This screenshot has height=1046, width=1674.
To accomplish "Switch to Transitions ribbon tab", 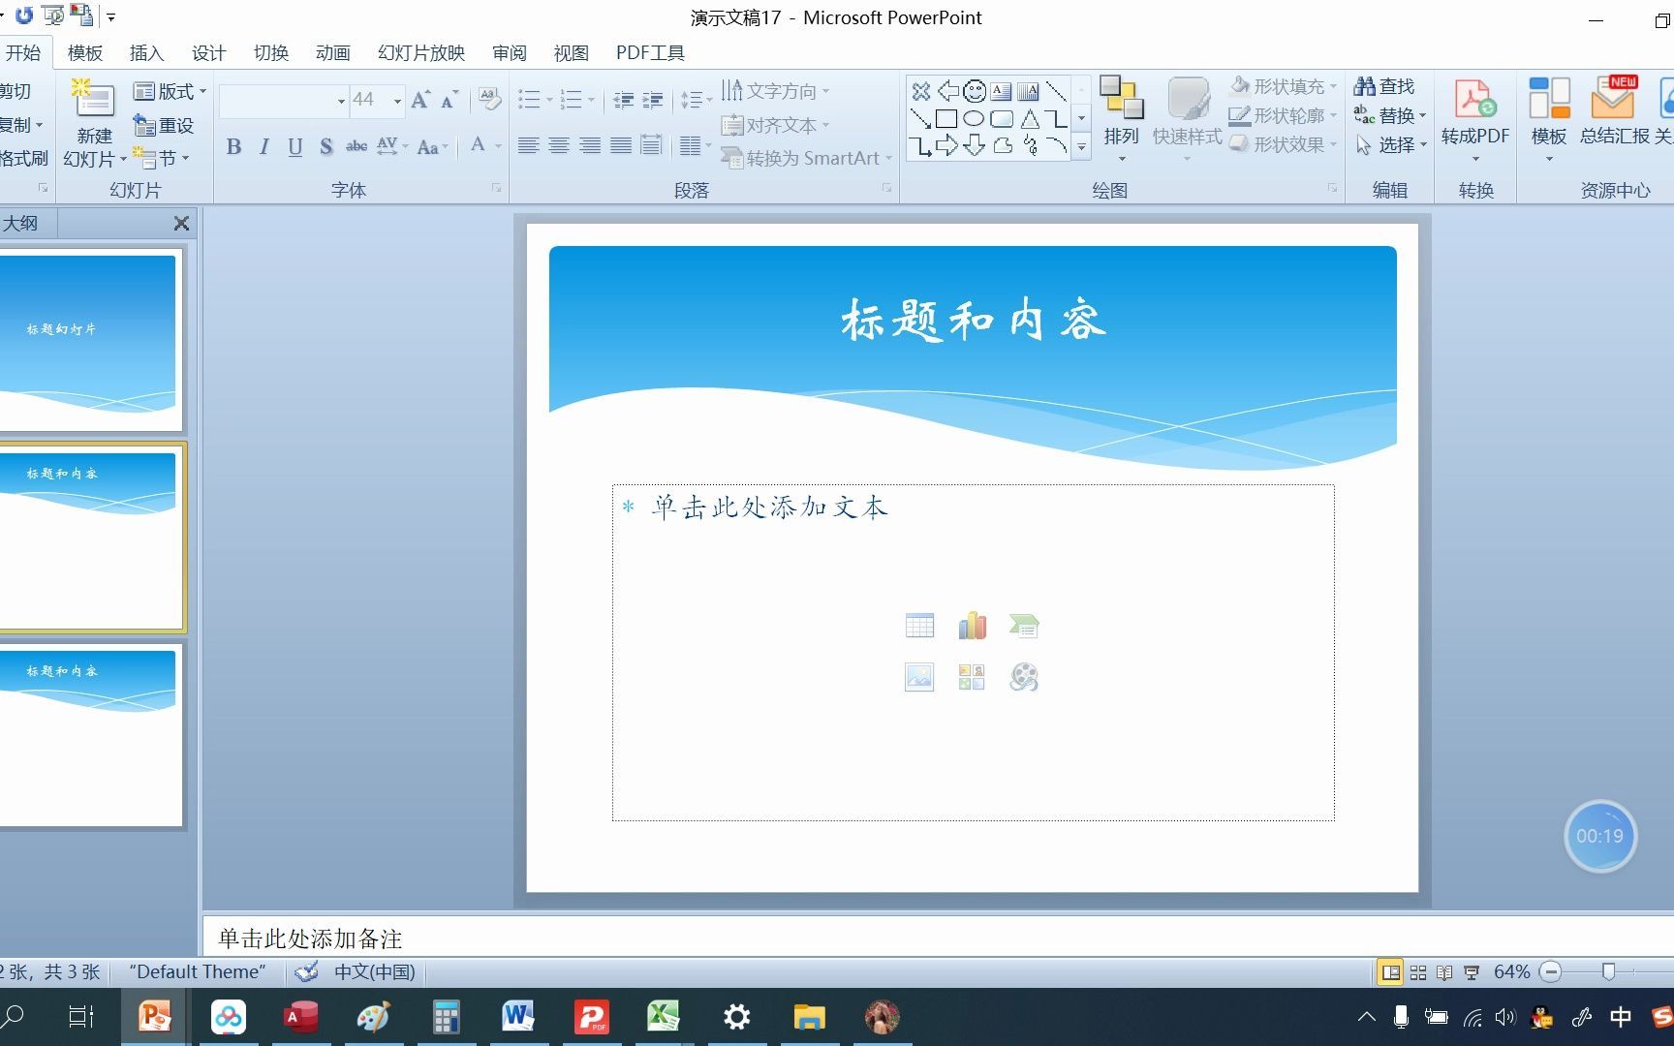I will click(x=271, y=52).
